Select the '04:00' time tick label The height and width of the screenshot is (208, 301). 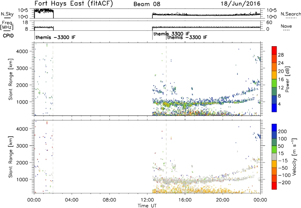[71, 200]
